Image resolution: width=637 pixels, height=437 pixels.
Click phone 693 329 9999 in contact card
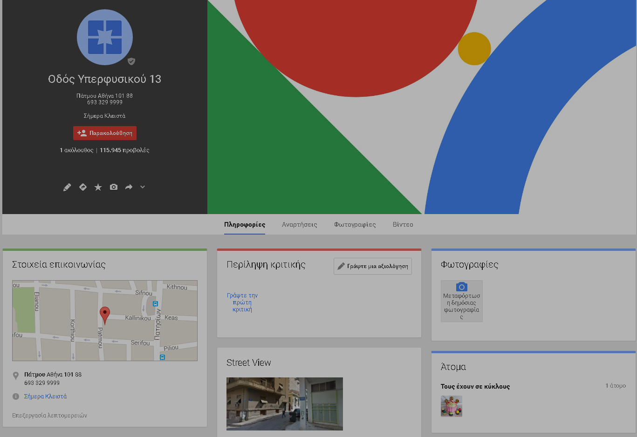42,383
